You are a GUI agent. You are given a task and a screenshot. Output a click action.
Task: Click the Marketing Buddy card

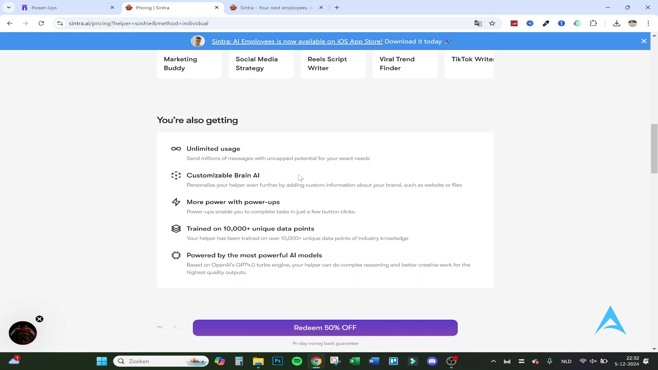[x=189, y=64]
